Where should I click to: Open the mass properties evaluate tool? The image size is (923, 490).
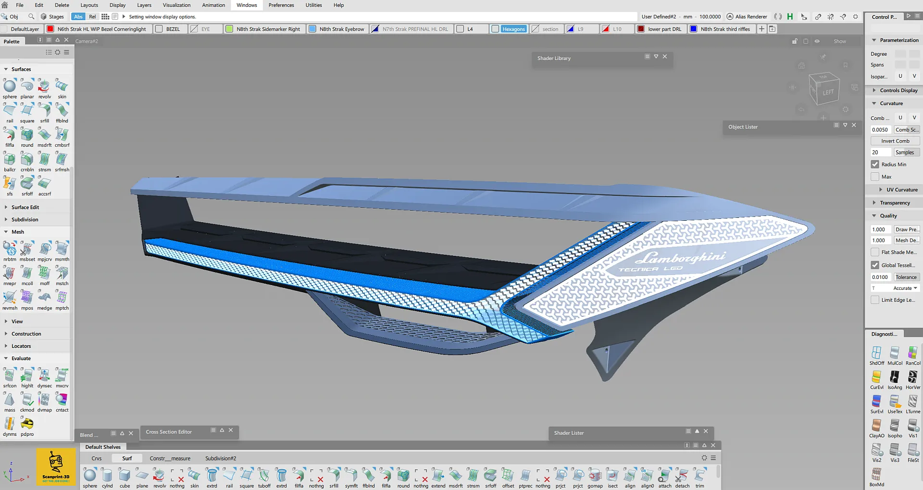coord(10,400)
